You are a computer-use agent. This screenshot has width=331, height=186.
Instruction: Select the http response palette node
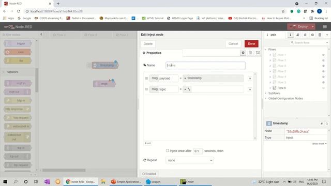click(x=18, y=109)
